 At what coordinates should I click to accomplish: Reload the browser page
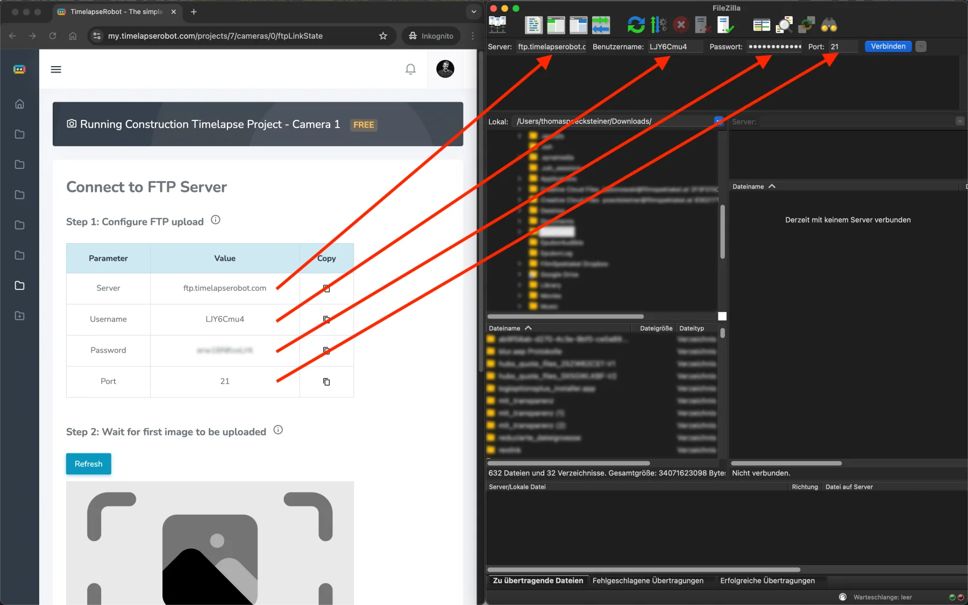coord(53,36)
